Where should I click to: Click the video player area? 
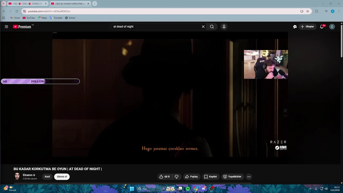point(170,98)
